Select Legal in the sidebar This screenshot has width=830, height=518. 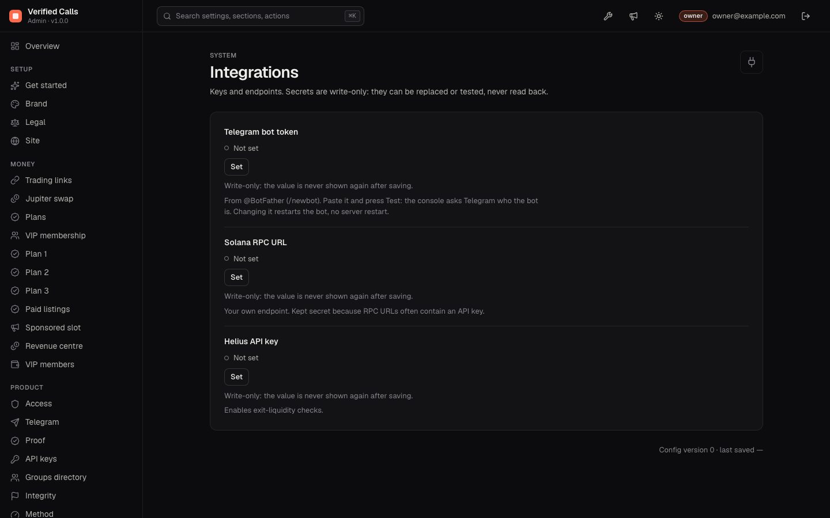[x=71, y=122]
